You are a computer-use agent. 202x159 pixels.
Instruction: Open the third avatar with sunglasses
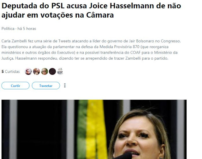(45, 71)
